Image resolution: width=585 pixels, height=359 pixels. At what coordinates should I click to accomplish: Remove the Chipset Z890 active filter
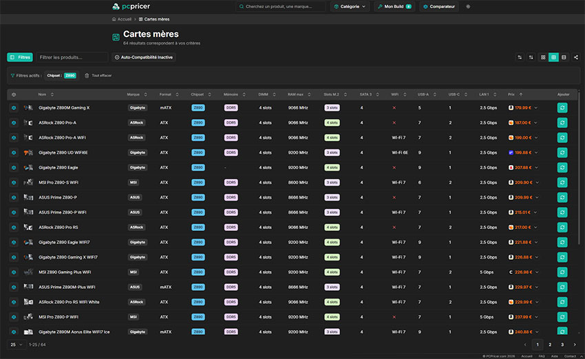[62, 76]
